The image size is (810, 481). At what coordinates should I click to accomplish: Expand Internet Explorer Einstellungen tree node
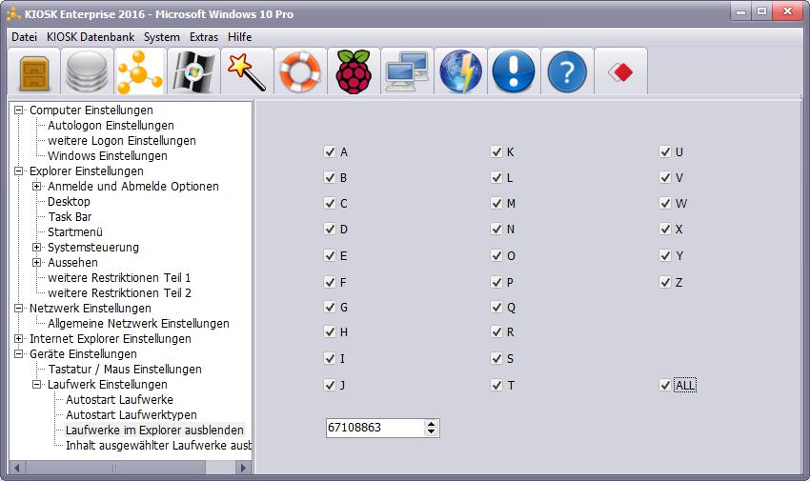pyautogui.click(x=19, y=338)
